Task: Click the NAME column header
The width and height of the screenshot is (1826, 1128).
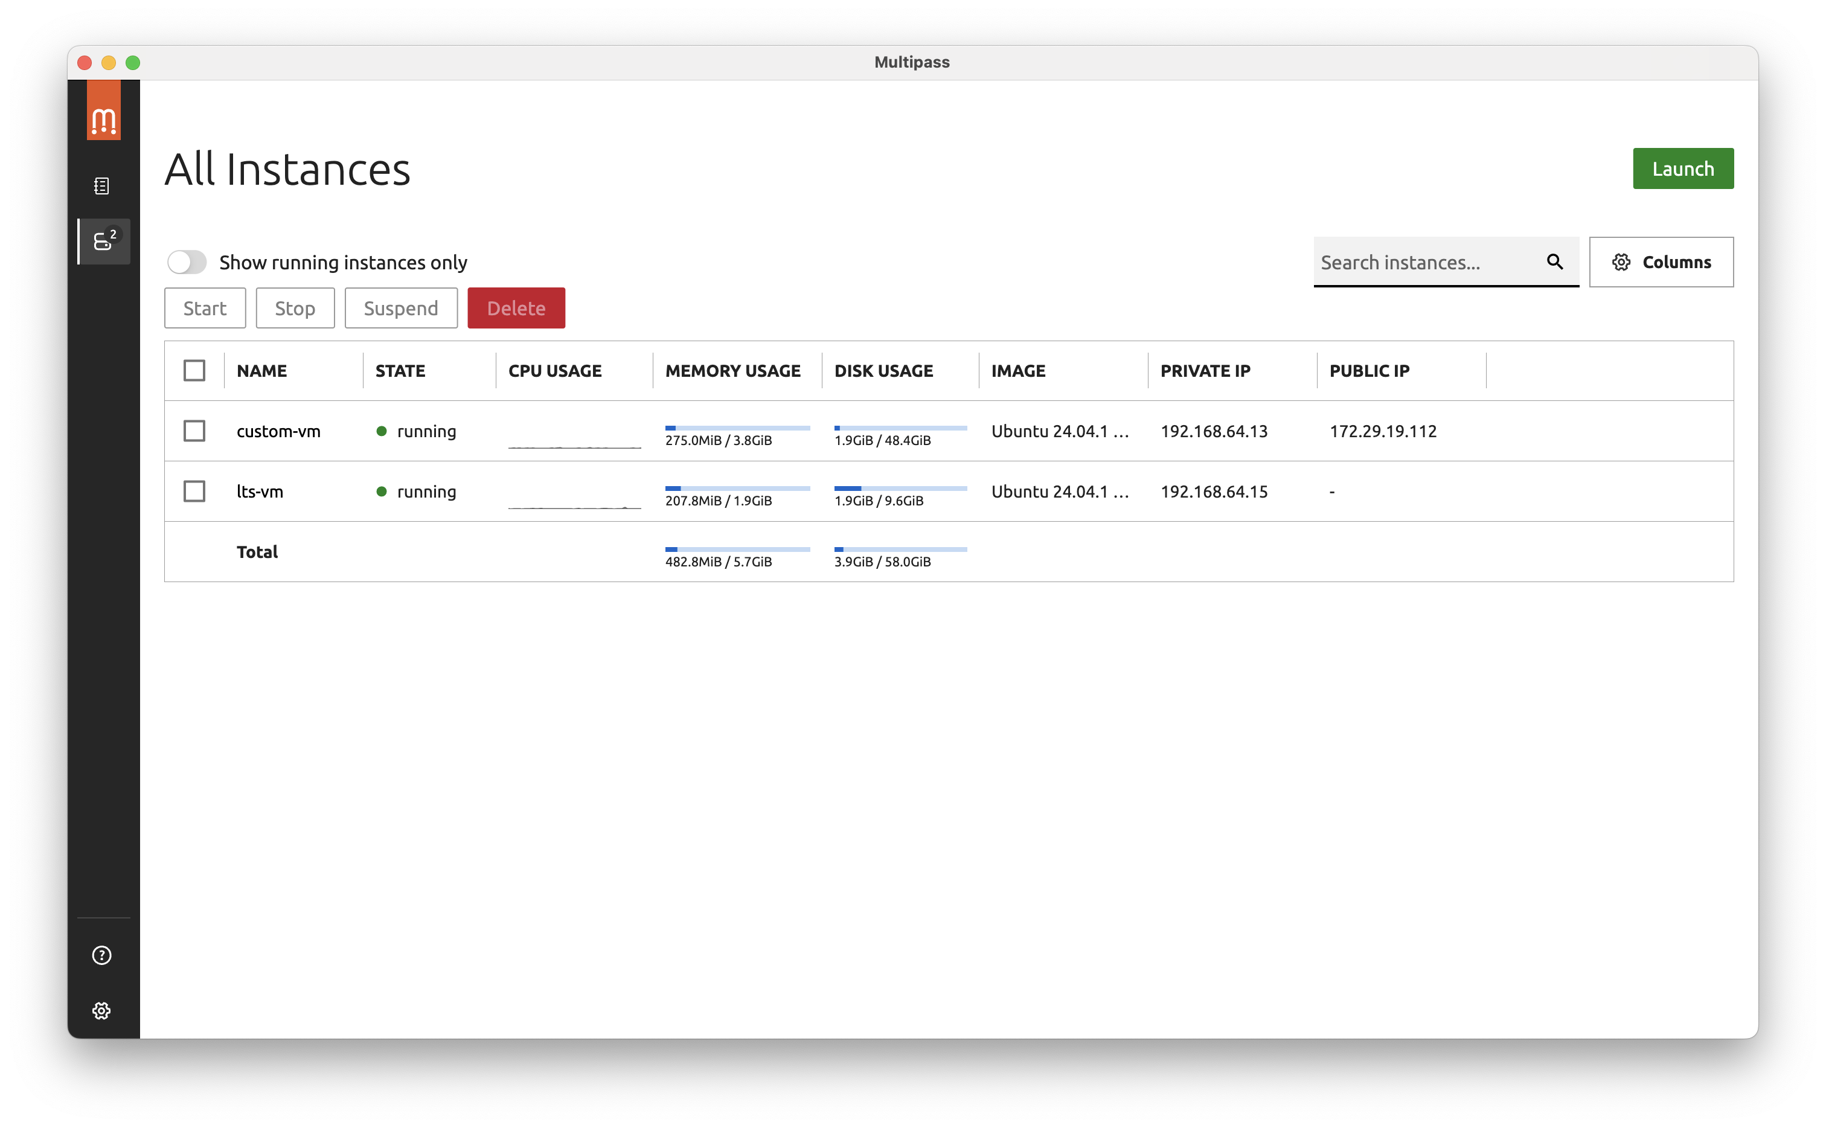Action: tap(262, 371)
